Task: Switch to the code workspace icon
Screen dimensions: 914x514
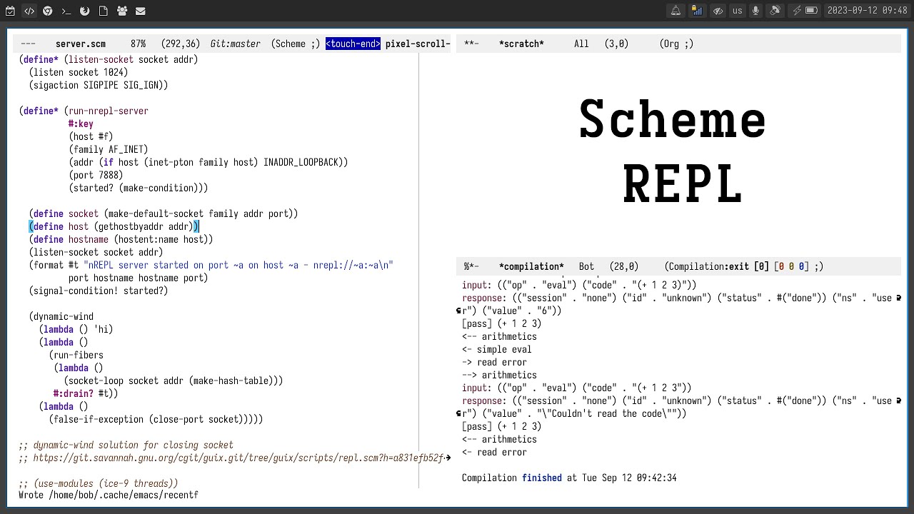Action: tap(29, 11)
